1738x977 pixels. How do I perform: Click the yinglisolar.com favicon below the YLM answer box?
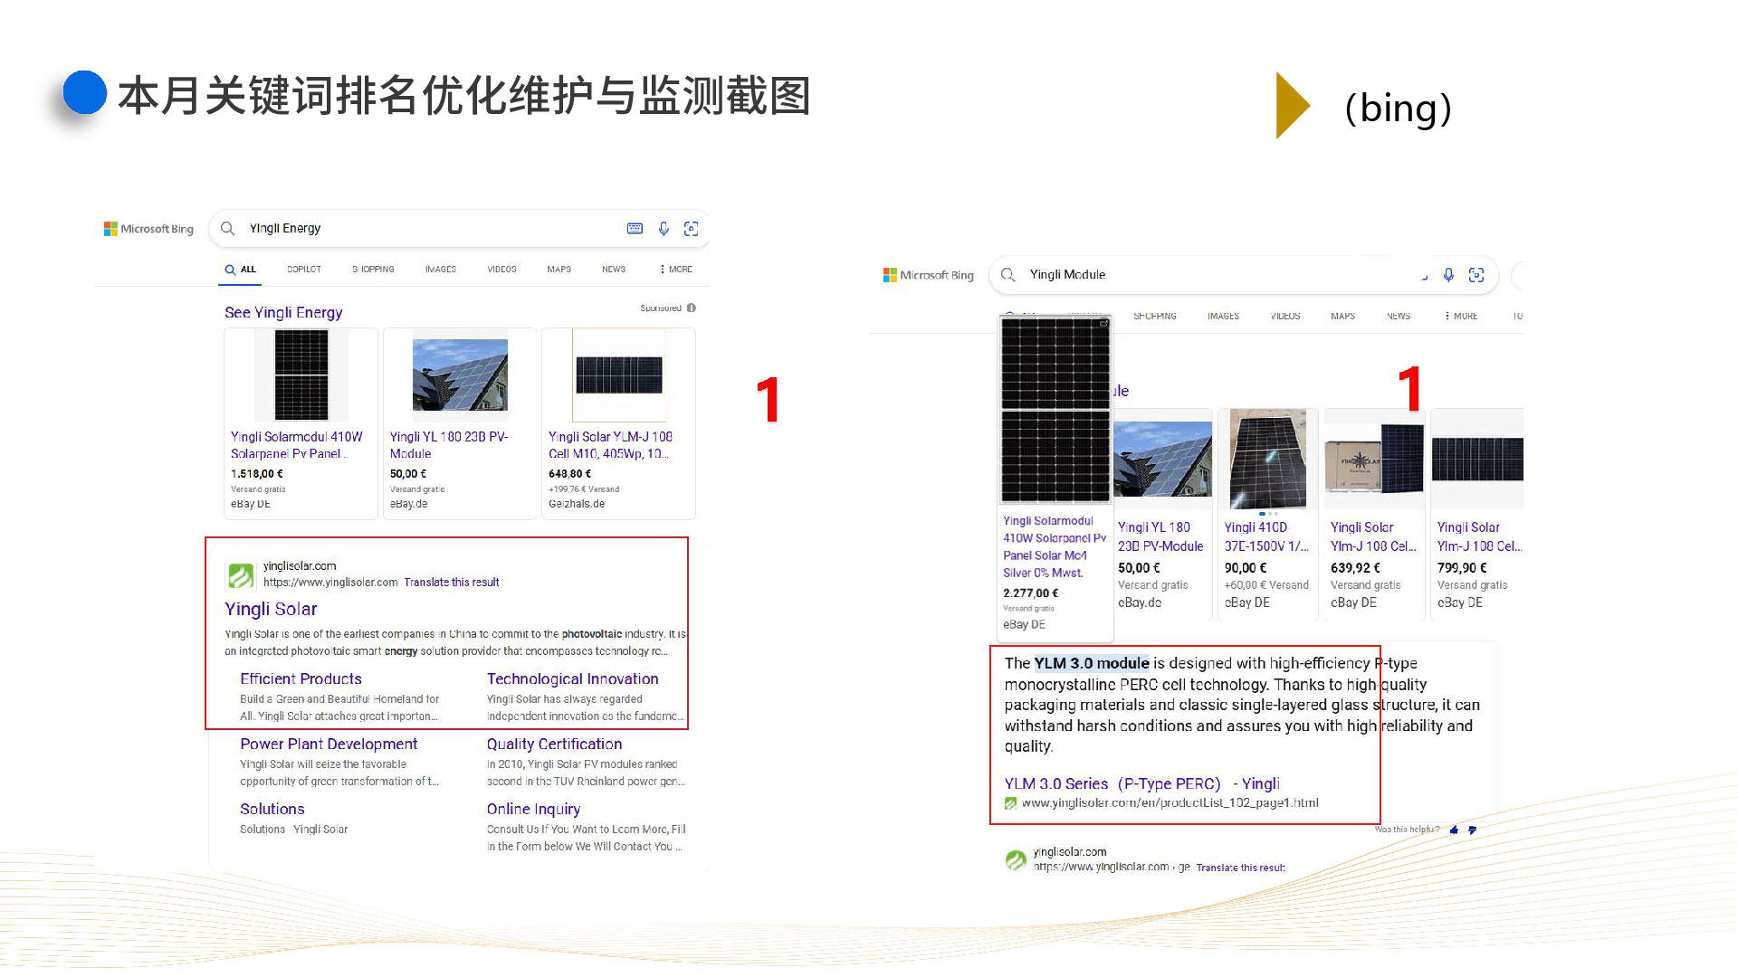(1017, 859)
